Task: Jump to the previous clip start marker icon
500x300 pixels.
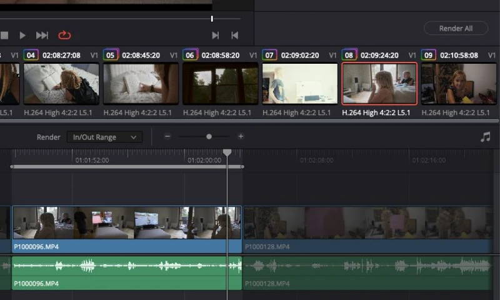Action: click(x=235, y=36)
